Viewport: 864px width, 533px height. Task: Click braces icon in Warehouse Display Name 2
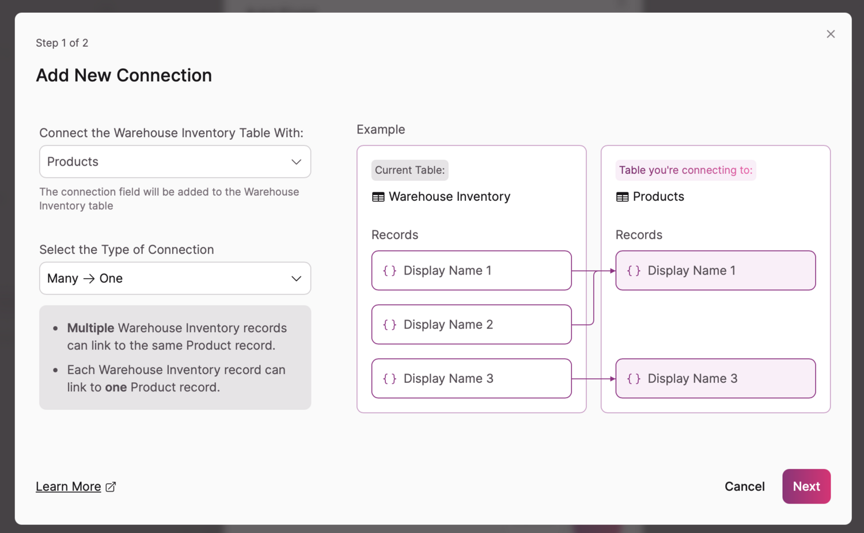390,325
